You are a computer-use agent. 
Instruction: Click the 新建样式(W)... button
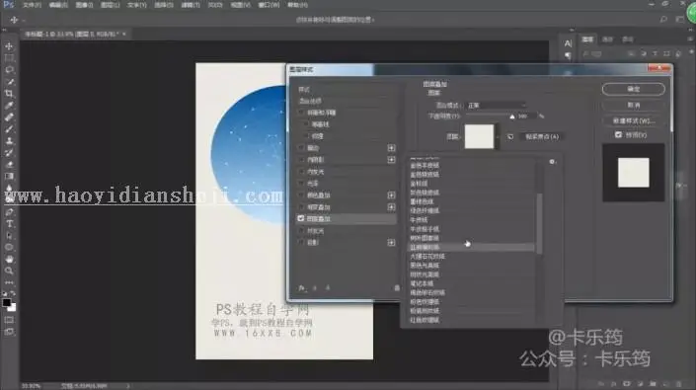point(634,120)
